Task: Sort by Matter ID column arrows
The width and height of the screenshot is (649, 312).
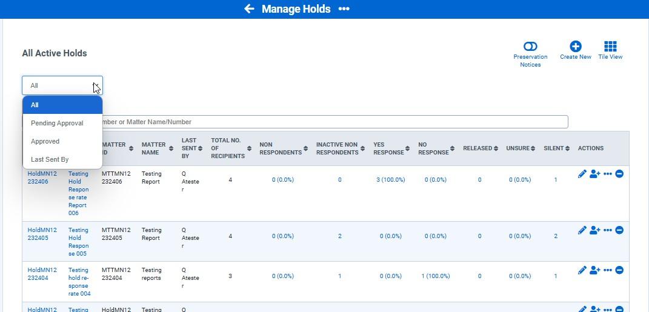Action: [x=131, y=148]
